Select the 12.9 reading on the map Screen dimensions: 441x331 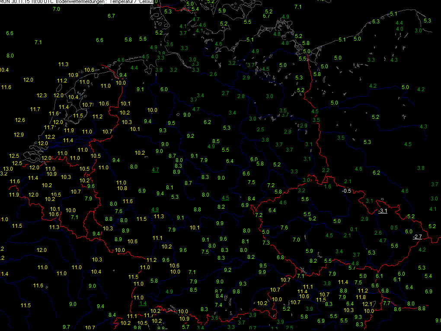(19, 135)
